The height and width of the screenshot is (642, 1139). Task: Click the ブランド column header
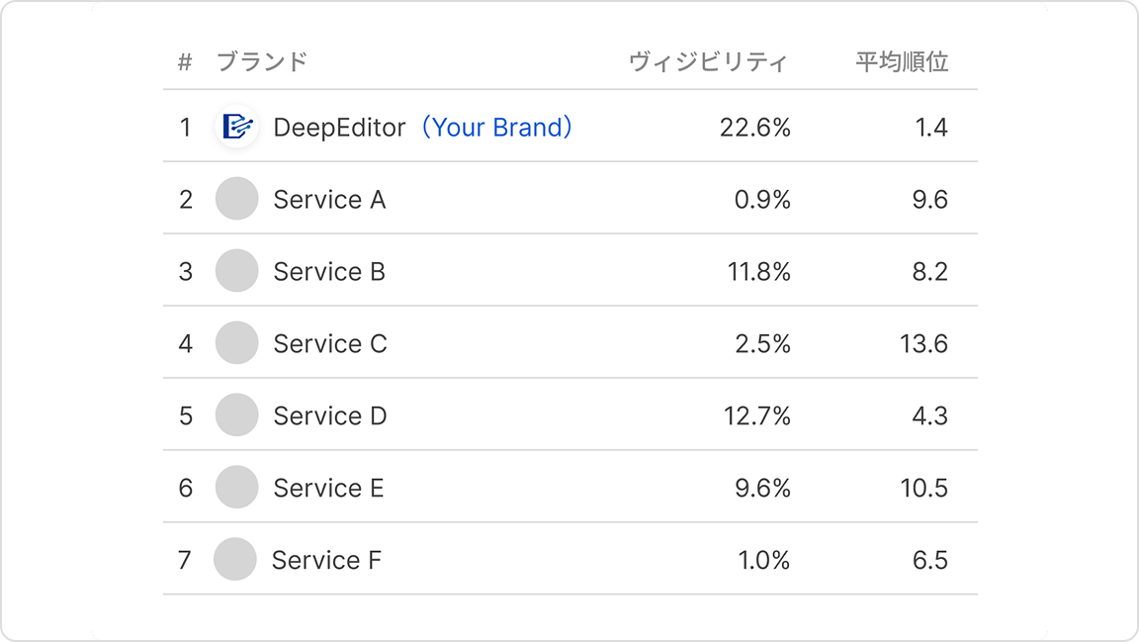(x=262, y=62)
